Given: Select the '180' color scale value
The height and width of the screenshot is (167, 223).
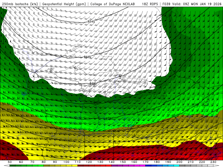Looking at the screenshot, I should (x=157, y=162).
